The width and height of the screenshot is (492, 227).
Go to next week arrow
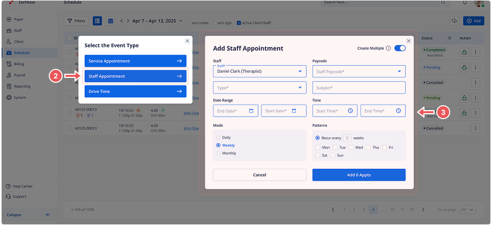(128, 21)
